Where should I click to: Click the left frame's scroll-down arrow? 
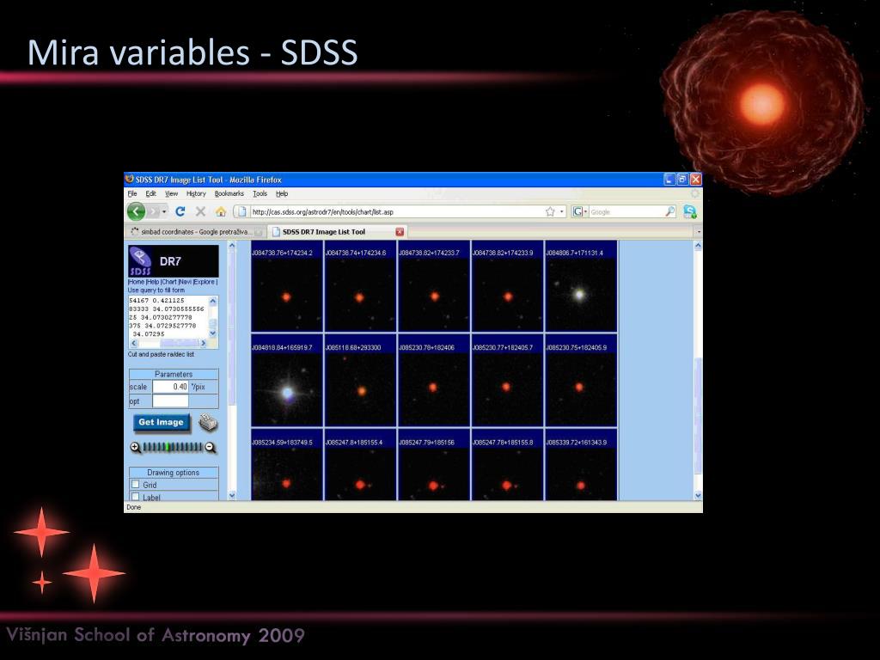(x=232, y=496)
